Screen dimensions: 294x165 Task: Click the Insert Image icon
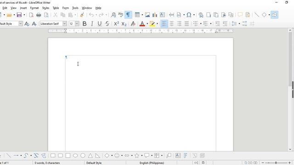click(x=147, y=15)
